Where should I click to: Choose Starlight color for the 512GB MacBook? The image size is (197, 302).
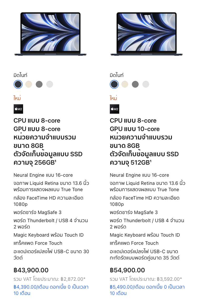[125, 84]
